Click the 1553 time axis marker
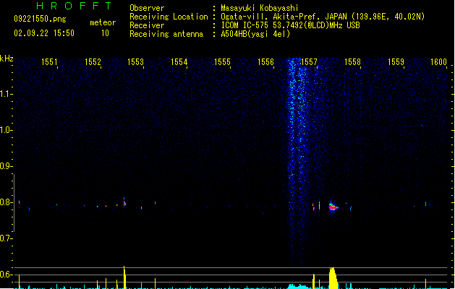The height and width of the screenshot is (289, 455). [x=135, y=62]
